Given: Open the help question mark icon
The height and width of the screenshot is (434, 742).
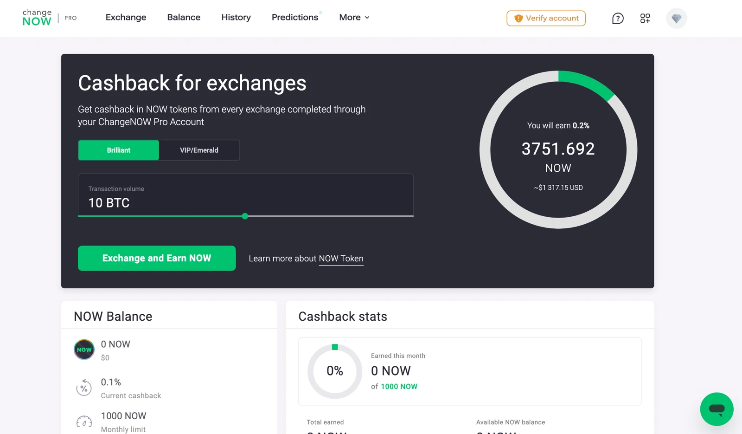Looking at the screenshot, I should [618, 18].
